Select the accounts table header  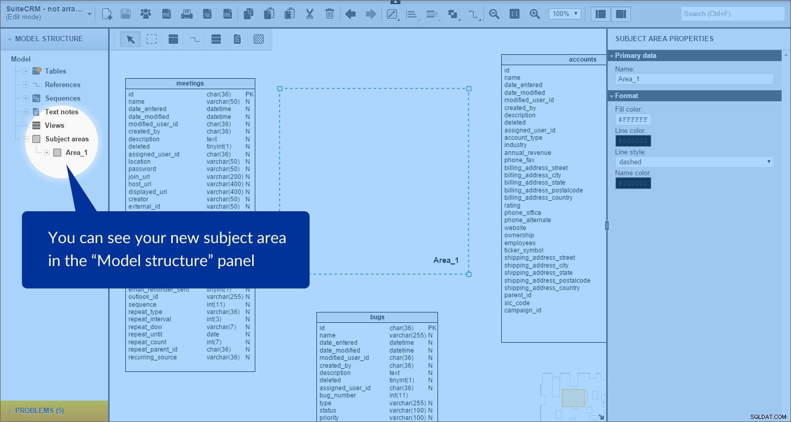point(554,59)
